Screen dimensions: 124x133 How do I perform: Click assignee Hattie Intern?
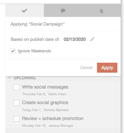pos(57,94)
